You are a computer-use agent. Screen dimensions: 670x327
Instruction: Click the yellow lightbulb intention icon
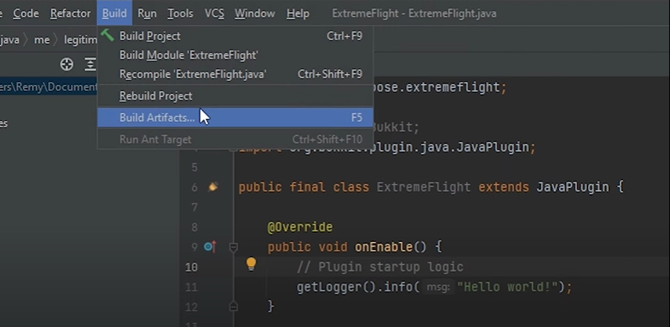click(251, 264)
